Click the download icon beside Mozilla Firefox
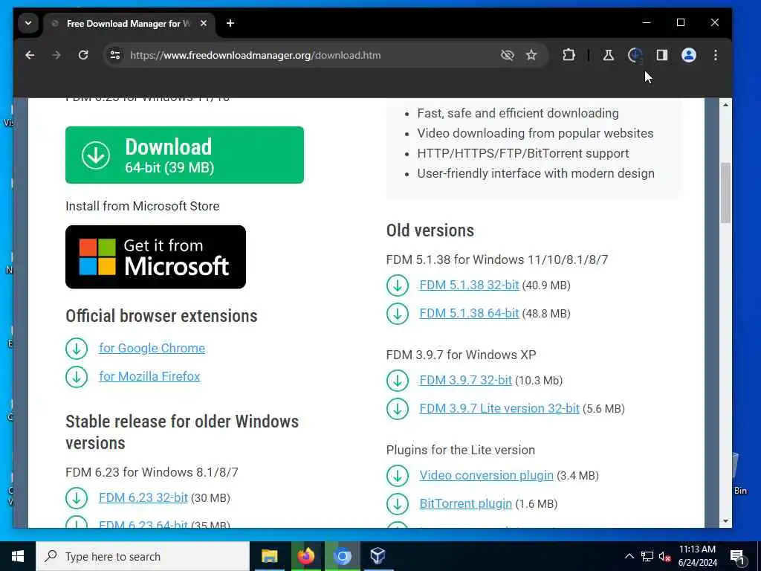The height and width of the screenshot is (571, 761). point(77,376)
